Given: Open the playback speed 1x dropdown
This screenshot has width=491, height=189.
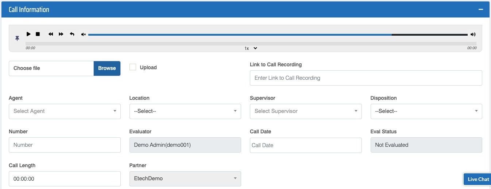Looking at the screenshot, I should pyautogui.click(x=251, y=48).
